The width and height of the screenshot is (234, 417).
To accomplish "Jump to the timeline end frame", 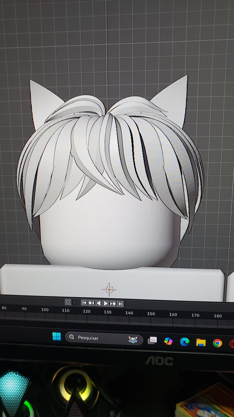I will pos(120,304).
